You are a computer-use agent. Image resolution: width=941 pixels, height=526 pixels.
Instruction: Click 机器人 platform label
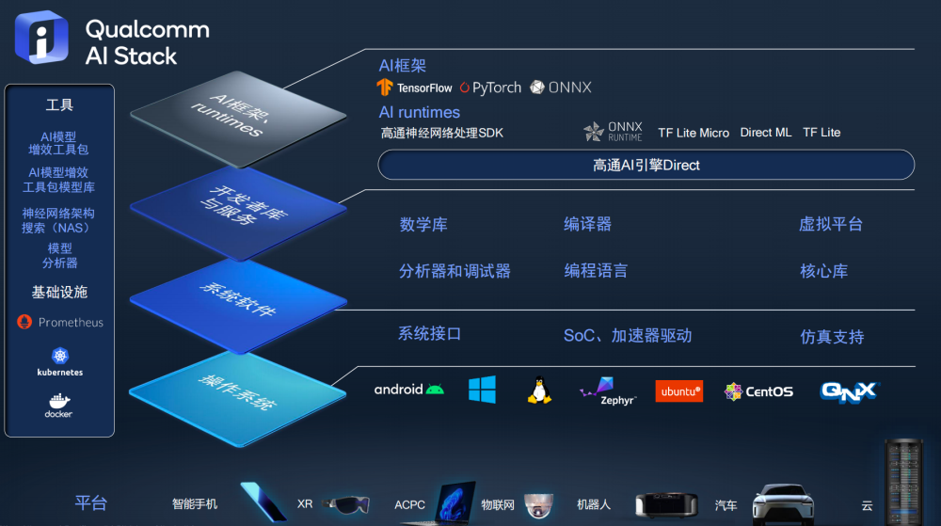click(x=594, y=504)
